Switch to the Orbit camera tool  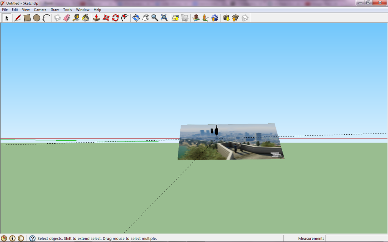point(136,18)
